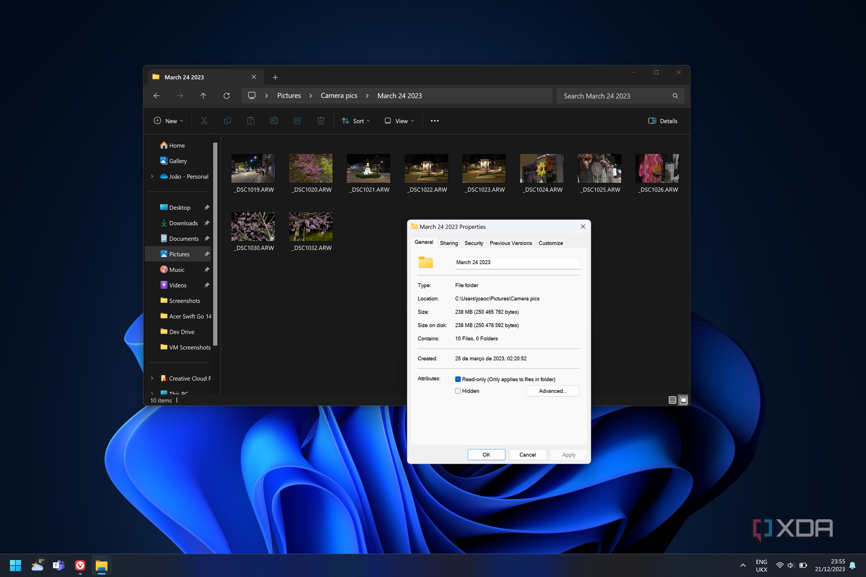Click the Advanced button in Properties

[x=553, y=391]
